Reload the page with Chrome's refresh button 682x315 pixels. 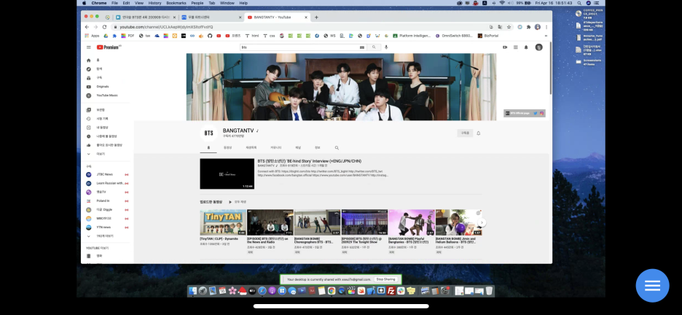tap(104, 27)
